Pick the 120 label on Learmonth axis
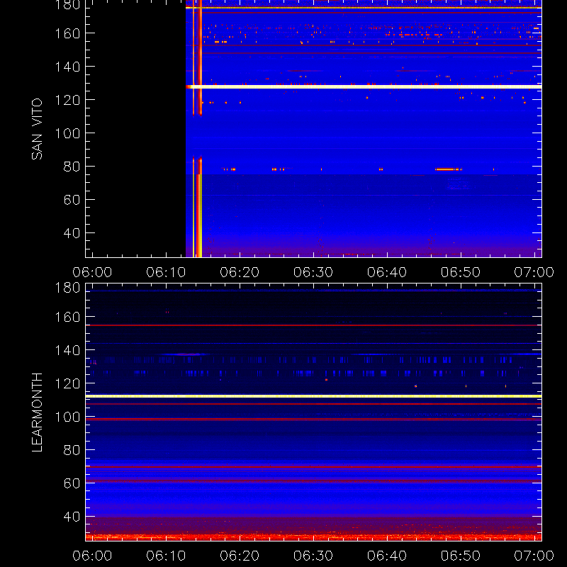 click(x=67, y=383)
